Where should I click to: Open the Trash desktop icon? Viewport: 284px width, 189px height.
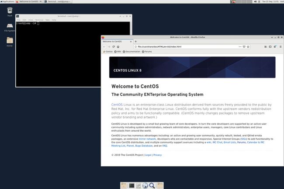10,12
